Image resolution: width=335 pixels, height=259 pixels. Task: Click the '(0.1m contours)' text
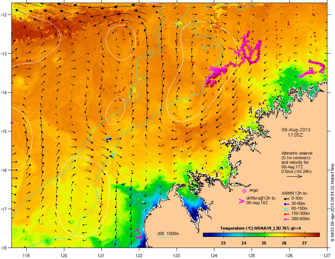(x=296, y=158)
